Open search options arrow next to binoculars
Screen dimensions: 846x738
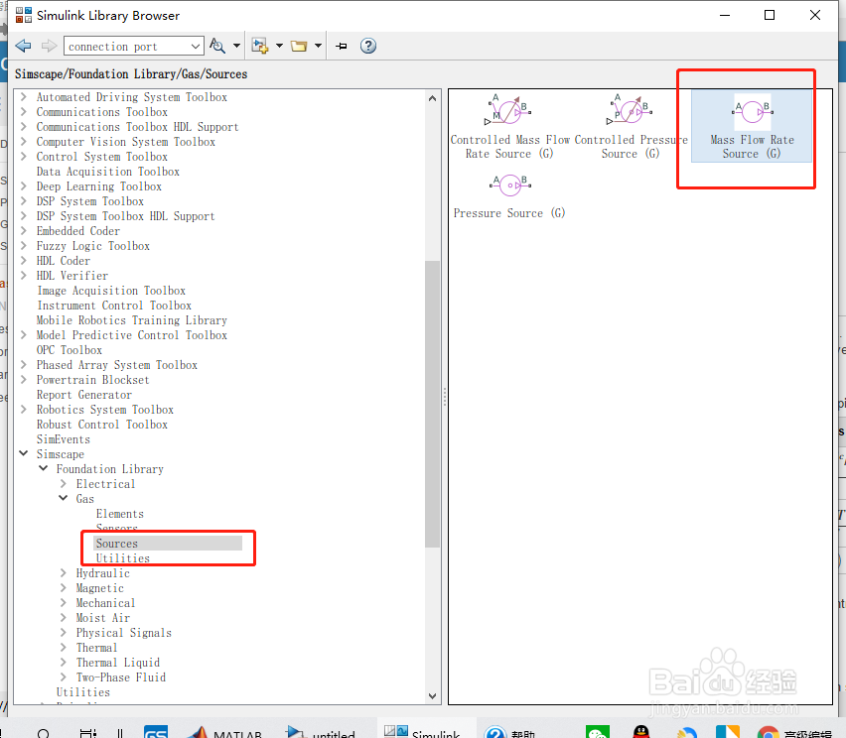[237, 46]
